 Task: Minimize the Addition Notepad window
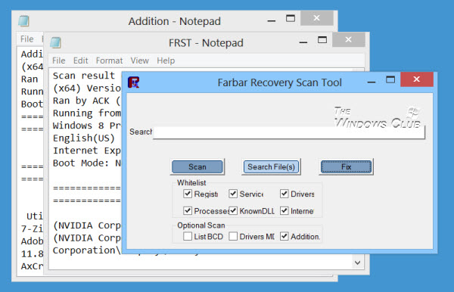tap(272, 21)
